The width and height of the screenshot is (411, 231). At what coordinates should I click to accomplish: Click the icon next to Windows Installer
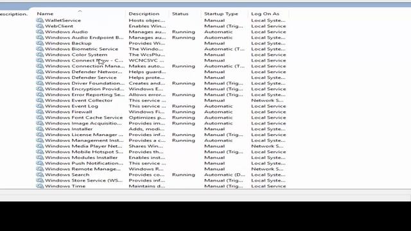40,129
